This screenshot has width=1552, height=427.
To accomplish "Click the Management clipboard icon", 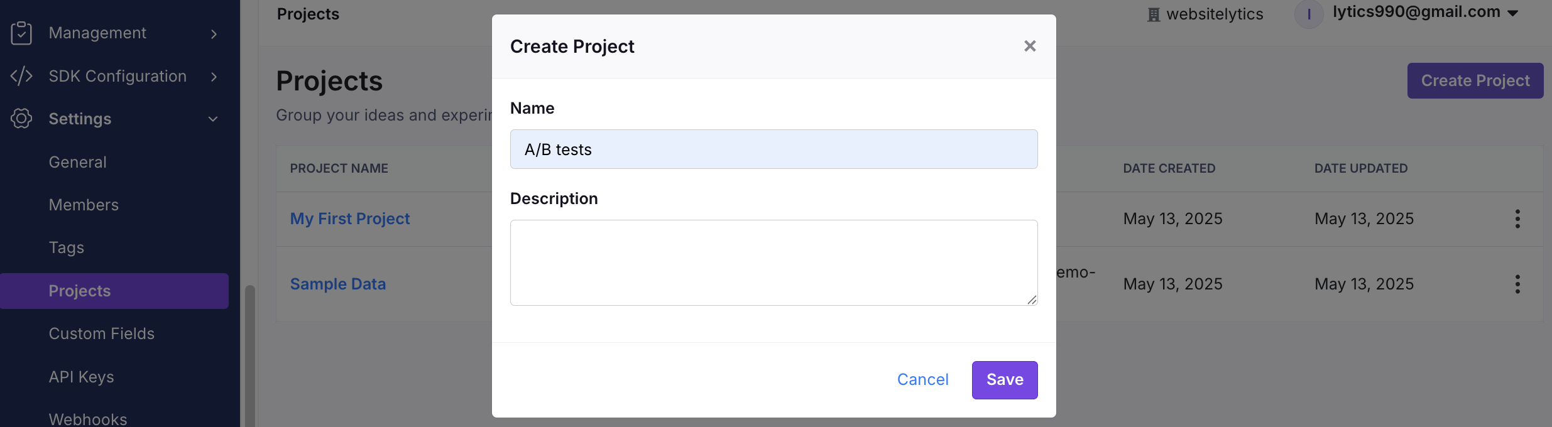I will click(21, 33).
